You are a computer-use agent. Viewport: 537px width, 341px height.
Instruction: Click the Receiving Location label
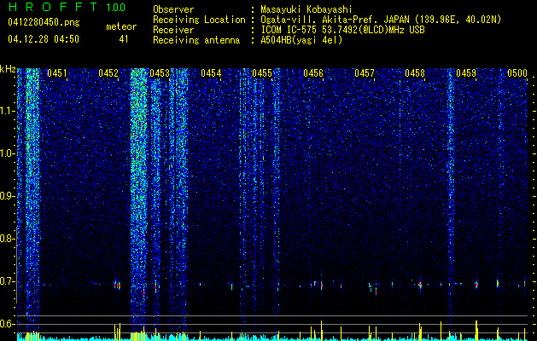pos(199,20)
